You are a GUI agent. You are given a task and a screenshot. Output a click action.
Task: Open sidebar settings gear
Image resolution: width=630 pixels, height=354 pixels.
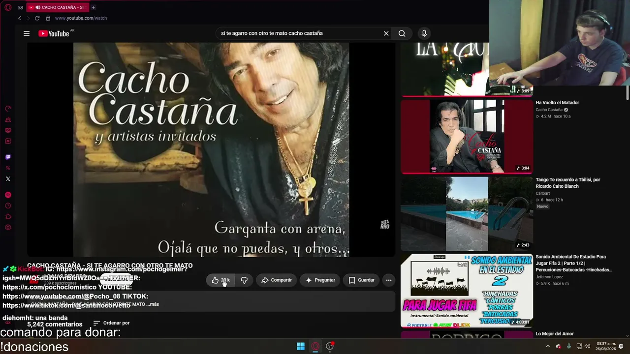tap(8, 228)
